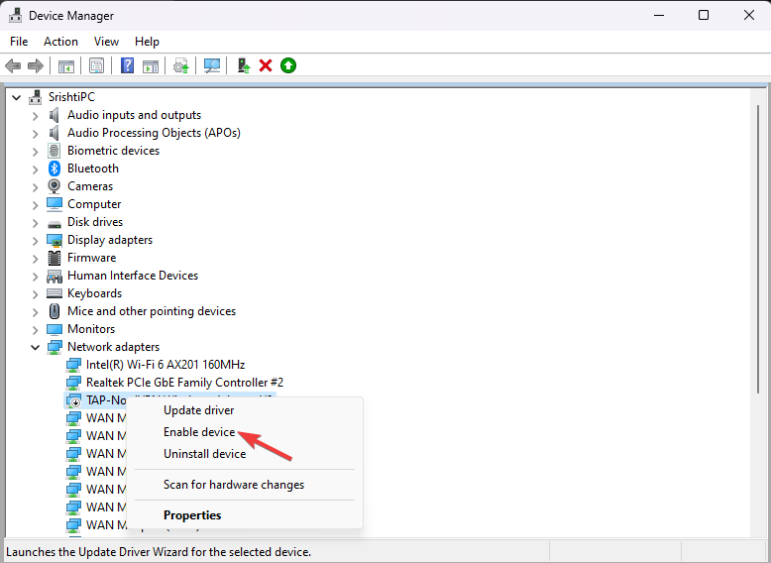Image resolution: width=771 pixels, height=563 pixels.
Task: Select Biometric devices label
Action: (113, 151)
